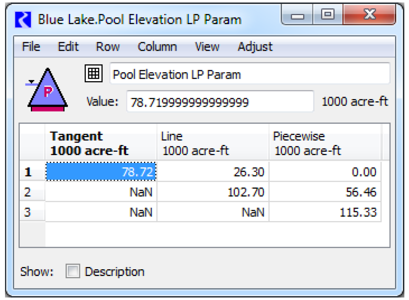Image resolution: width=409 pixels, height=300 pixels.
Task: Select row 3 header
Action: pos(32,213)
